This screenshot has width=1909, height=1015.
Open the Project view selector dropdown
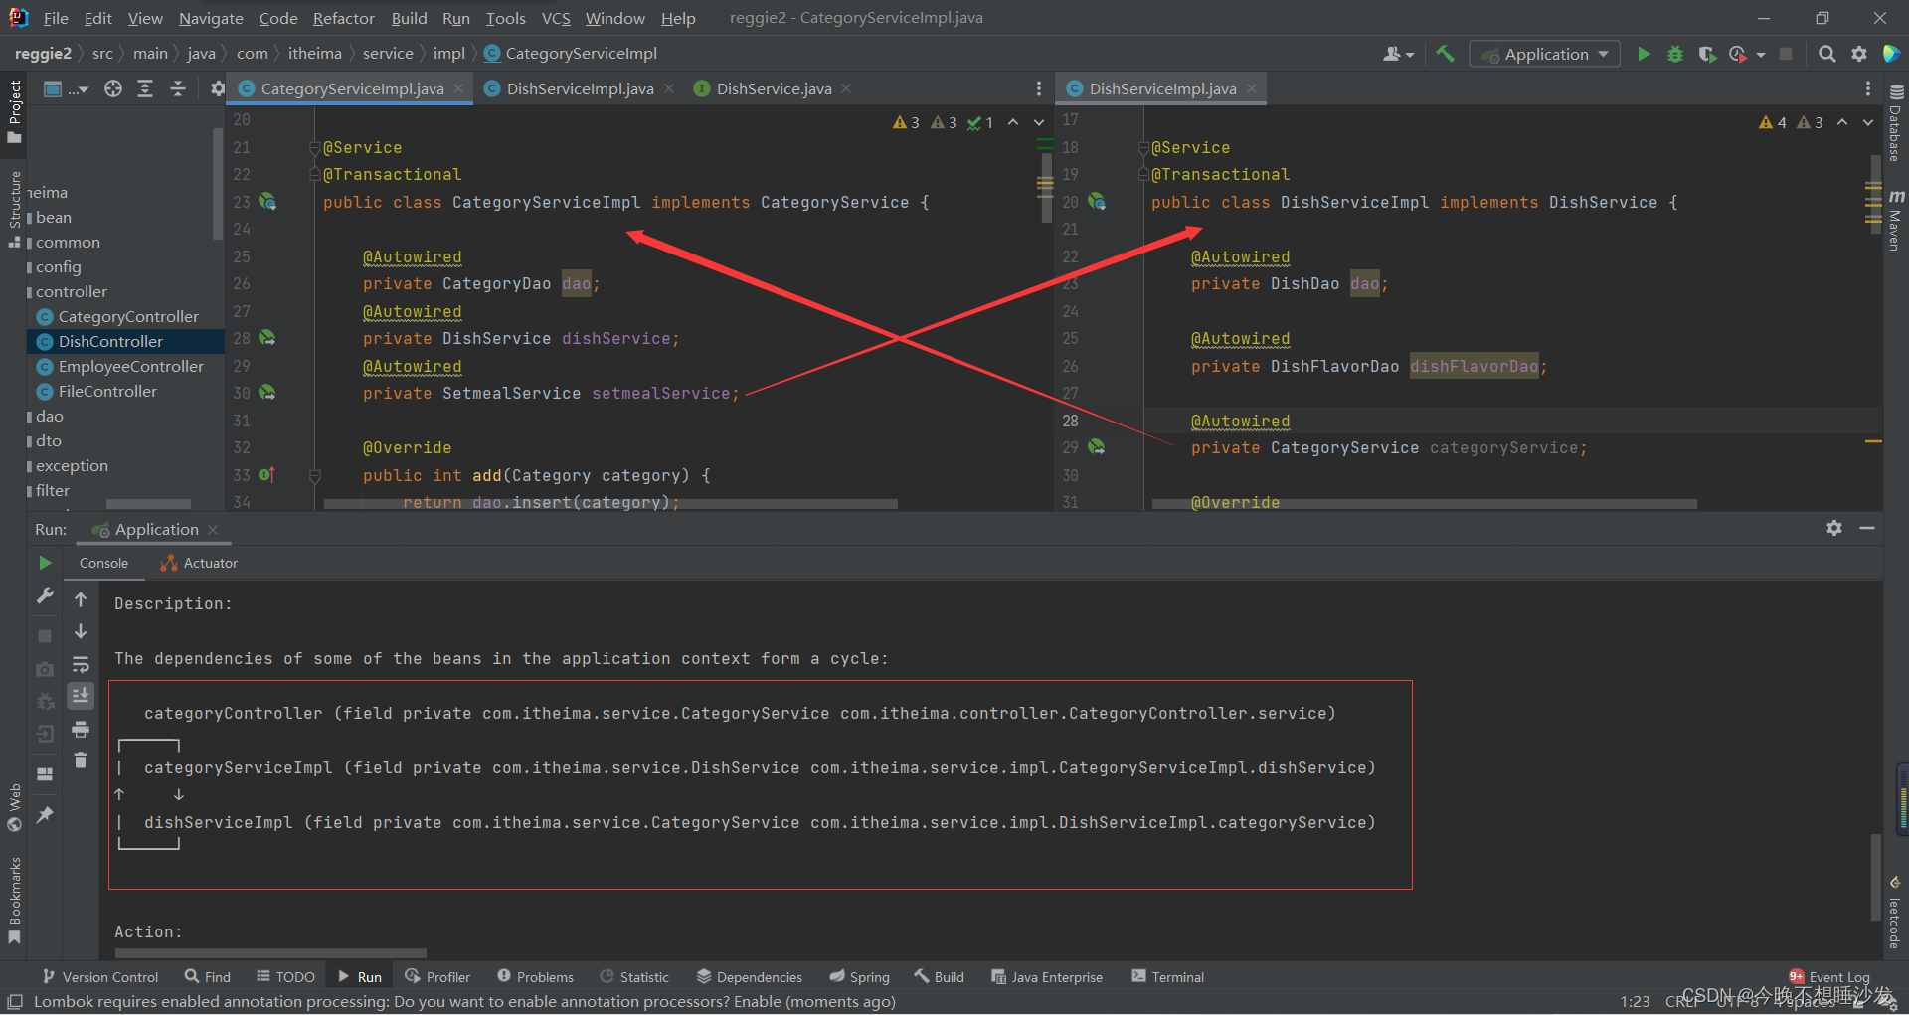point(67,88)
